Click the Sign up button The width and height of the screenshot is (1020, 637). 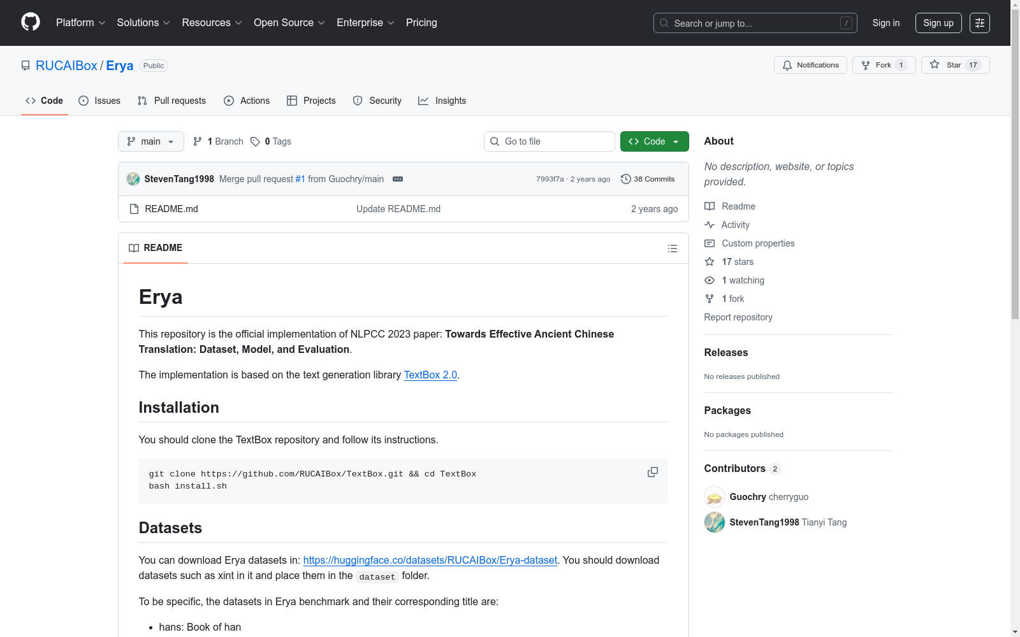click(x=938, y=23)
